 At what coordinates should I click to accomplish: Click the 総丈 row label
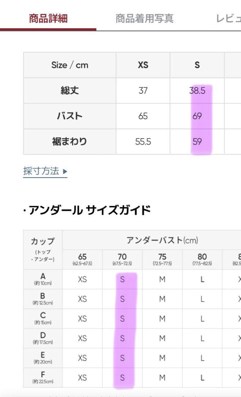[69, 90]
